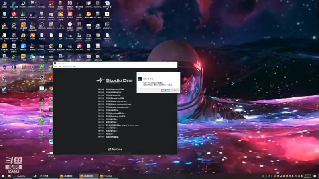The image size is (319, 179).
Task: Select the Studio One FX Pack log line
Action: coord(112,101)
